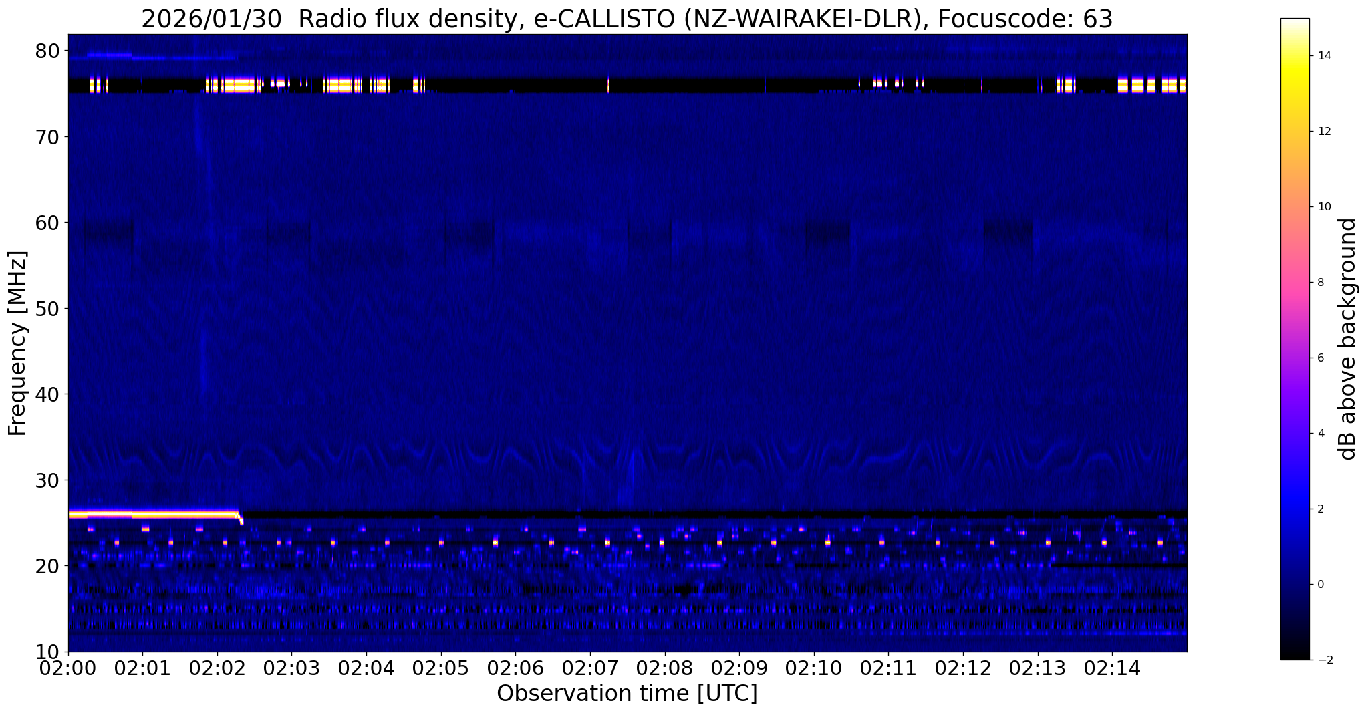The image size is (1368, 713).
Task: Click the 02:12 time tick label
Action: [963, 668]
